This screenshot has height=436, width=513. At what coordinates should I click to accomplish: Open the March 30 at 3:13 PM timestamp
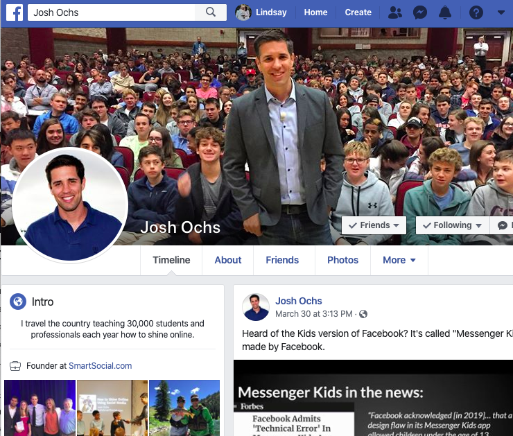click(313, 314)
